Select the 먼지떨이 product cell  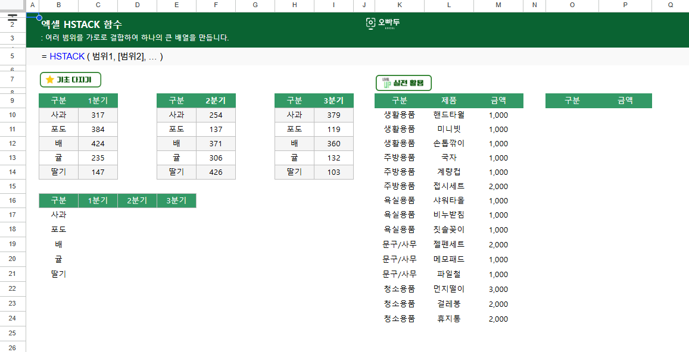coord(448,289)
